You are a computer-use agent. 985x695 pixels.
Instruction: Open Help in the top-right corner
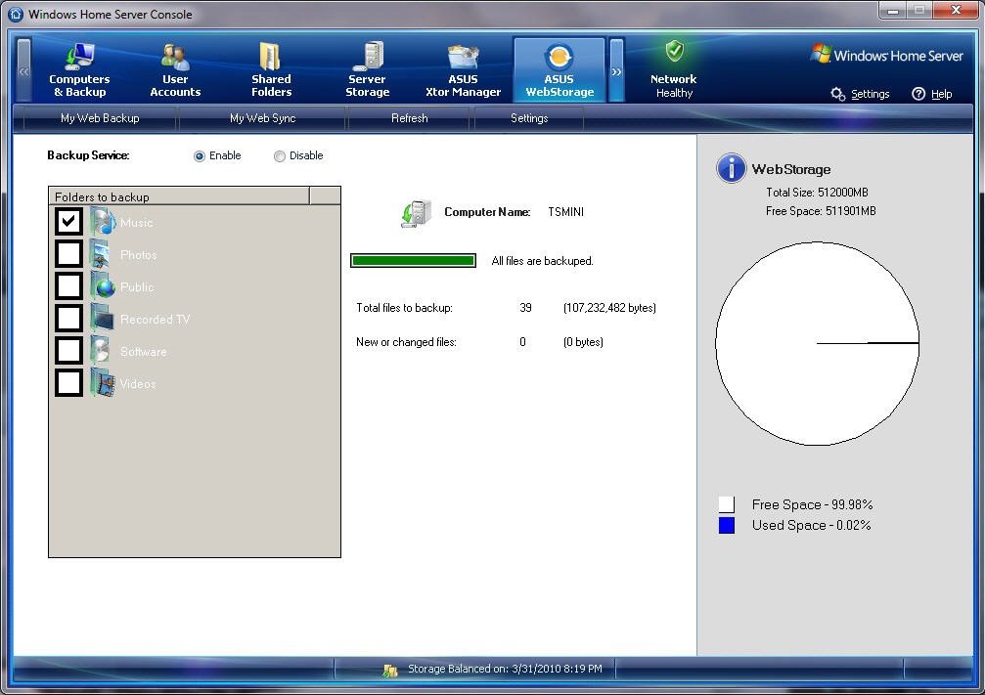(931, 94)
